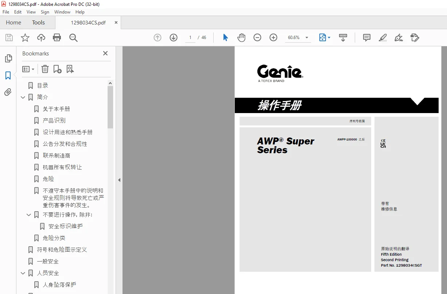The width and height of the screenshot is (447, 294).
Task: Add a new bookmark
Action: pyautogui.click(x=57, y=69)
